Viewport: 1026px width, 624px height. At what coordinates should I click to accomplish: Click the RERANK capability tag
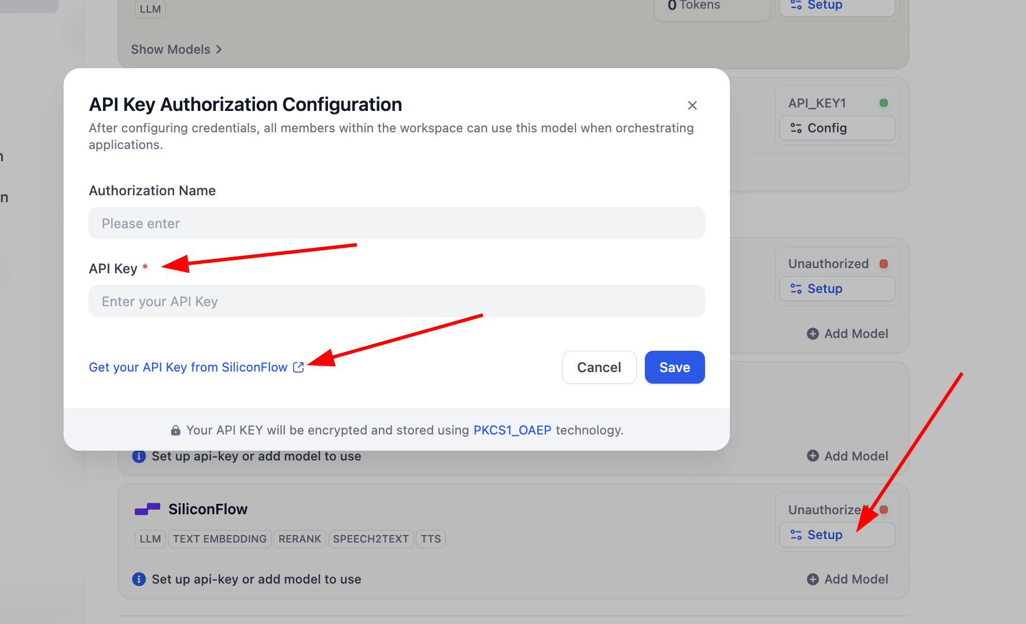pos(300,539)
